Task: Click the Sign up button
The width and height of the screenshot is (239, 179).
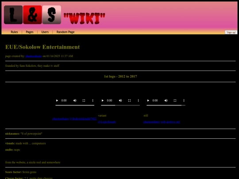Action: point(231,32)
